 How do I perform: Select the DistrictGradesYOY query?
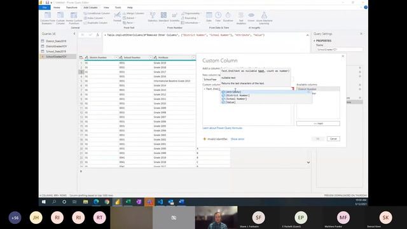(x=57, y=46)
